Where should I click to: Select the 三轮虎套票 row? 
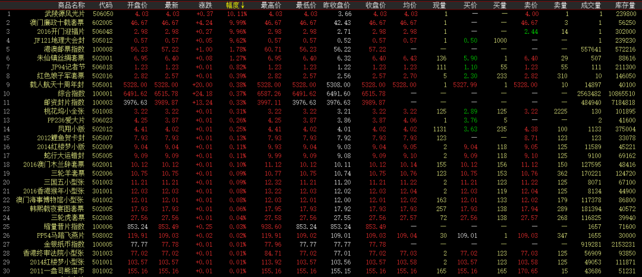point(321,217)
